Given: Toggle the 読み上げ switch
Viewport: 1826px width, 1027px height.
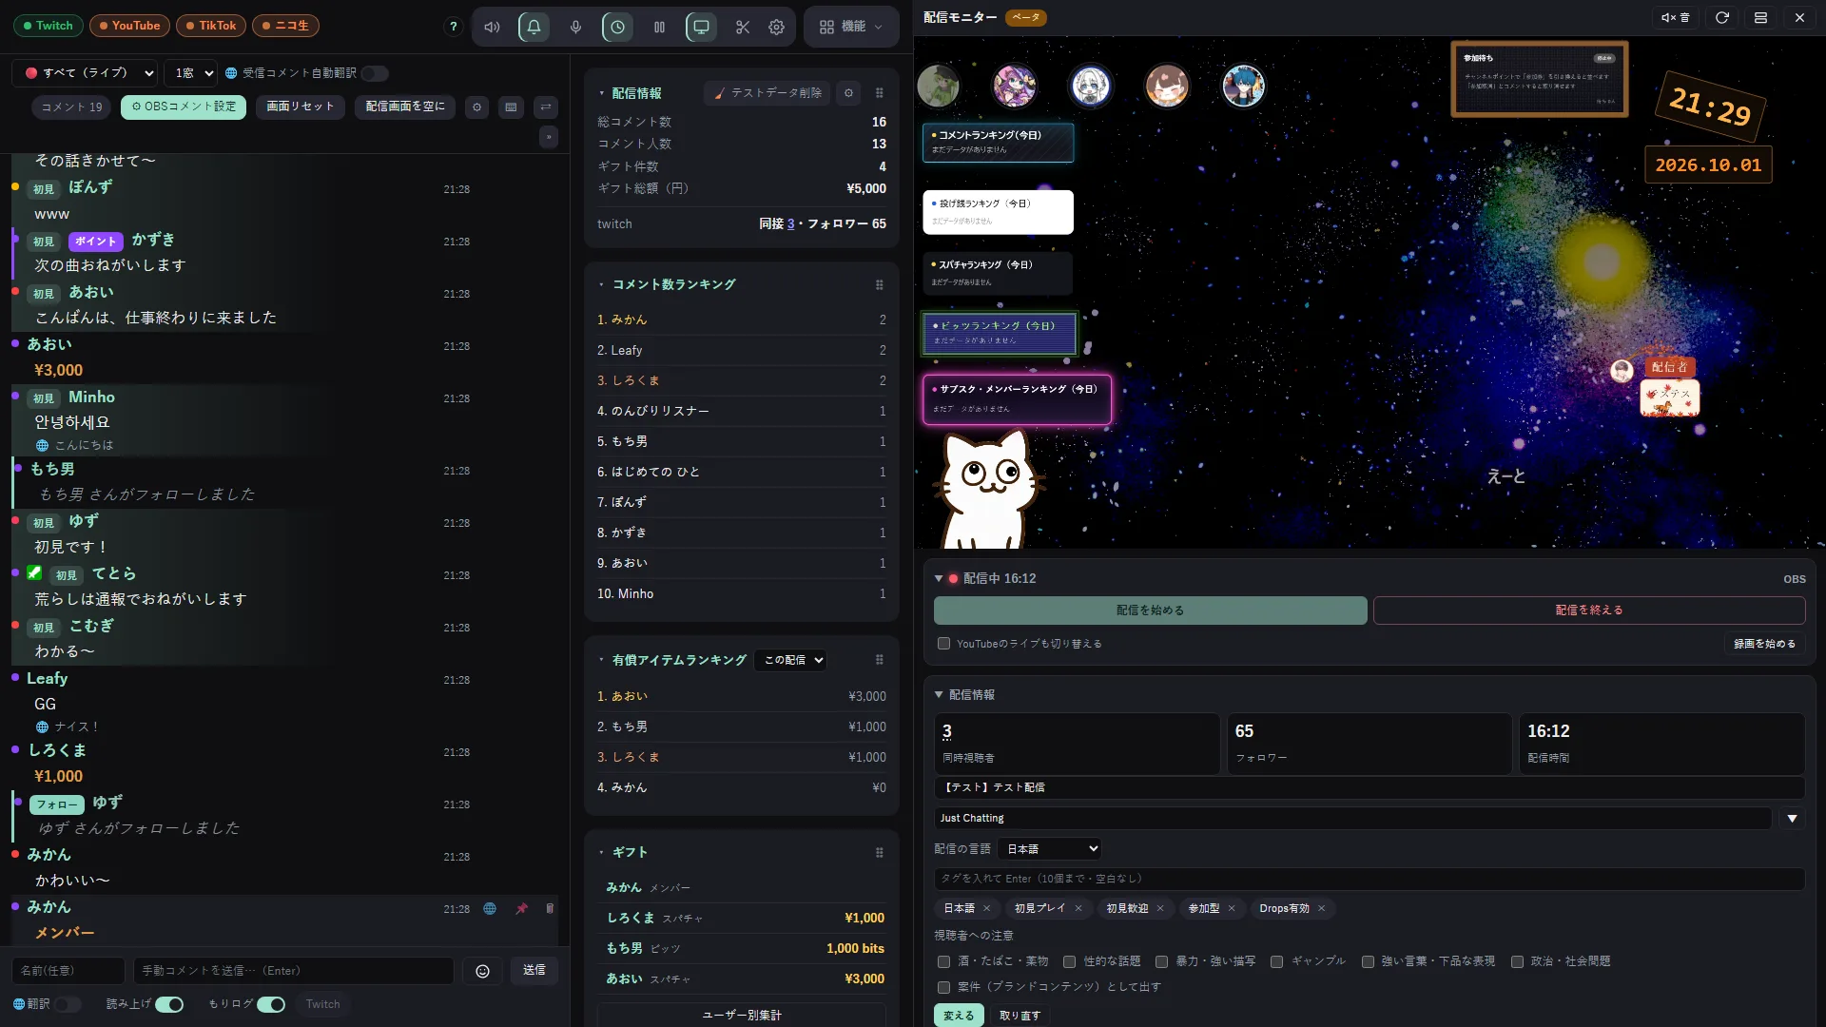Looking at the screenshot, I should (x=169, y=1004).
